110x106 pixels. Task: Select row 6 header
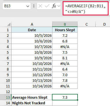(6, 58)
